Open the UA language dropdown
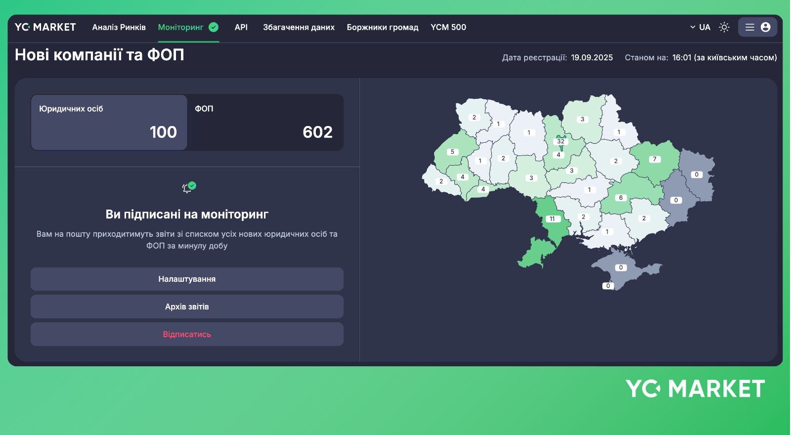 700,27
